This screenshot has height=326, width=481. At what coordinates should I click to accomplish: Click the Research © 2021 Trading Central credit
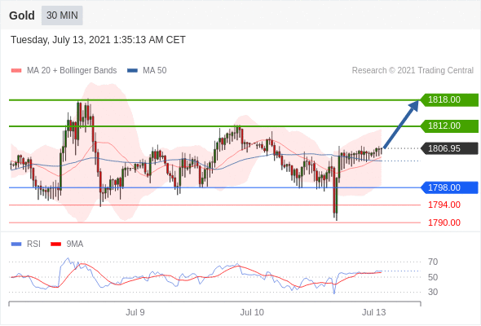click(413, 71)
